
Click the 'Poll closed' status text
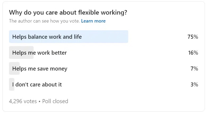click(x=55, y=101)
